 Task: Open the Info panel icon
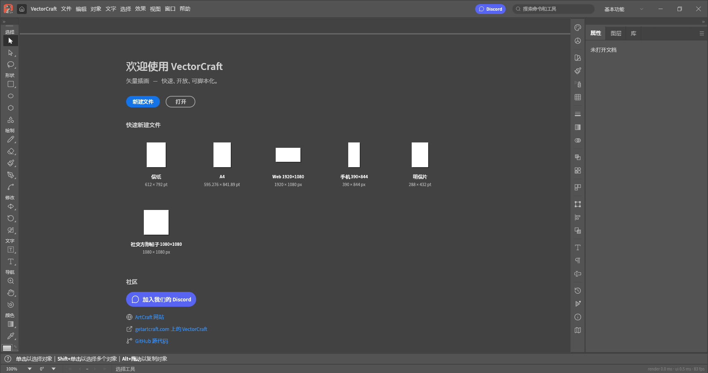point(578,317)
